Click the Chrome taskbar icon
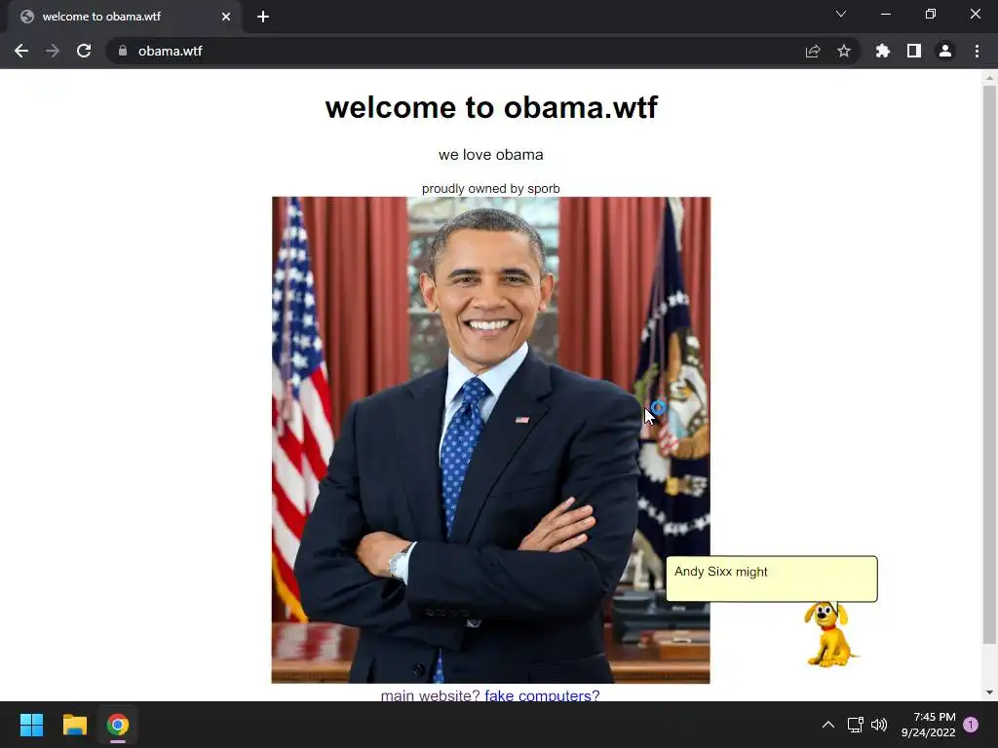The width and height of the screenshot is (998, 748). [x=118, y=725]
